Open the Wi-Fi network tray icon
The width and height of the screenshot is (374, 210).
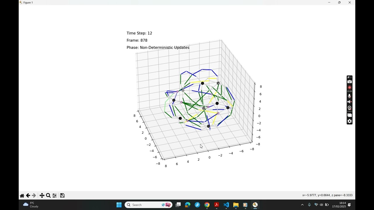pyautogui.click(x=316, y=205)
